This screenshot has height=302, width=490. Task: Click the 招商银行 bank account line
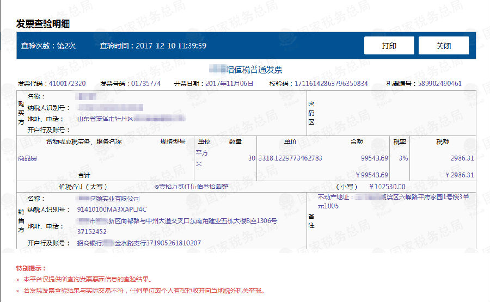(x=139, y=243)
